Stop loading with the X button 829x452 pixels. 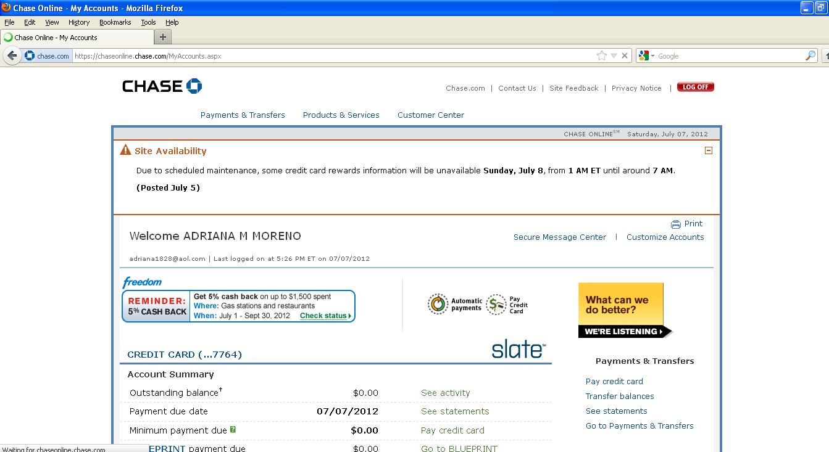pyautogui.click(x=625, y=55)
